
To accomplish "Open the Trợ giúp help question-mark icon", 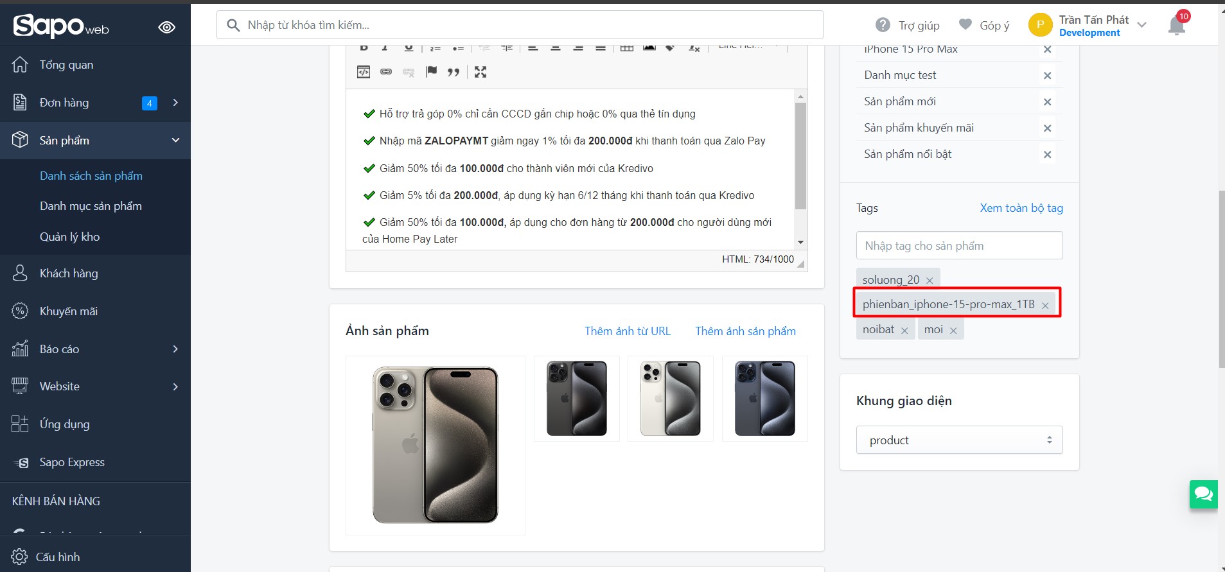I will click(x=883, y=25).
